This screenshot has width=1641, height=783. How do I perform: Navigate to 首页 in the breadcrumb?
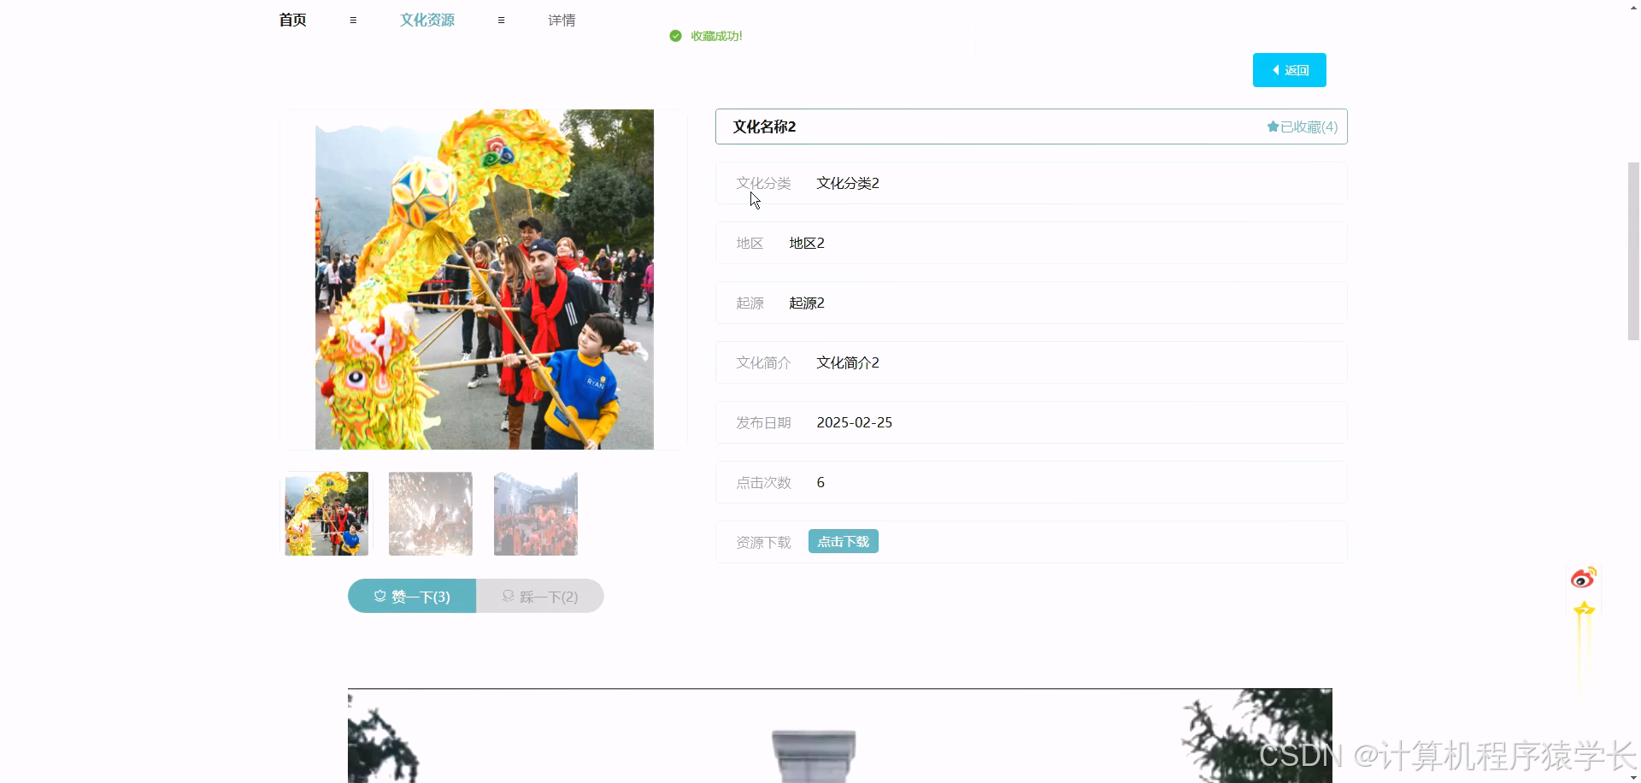(291, 20)
